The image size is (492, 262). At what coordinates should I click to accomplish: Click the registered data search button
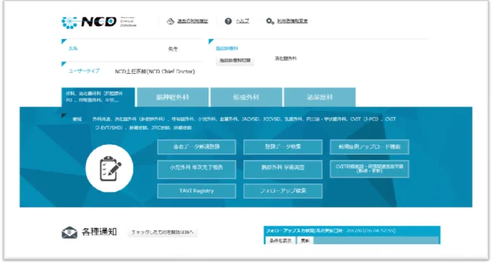coord(283,147)
